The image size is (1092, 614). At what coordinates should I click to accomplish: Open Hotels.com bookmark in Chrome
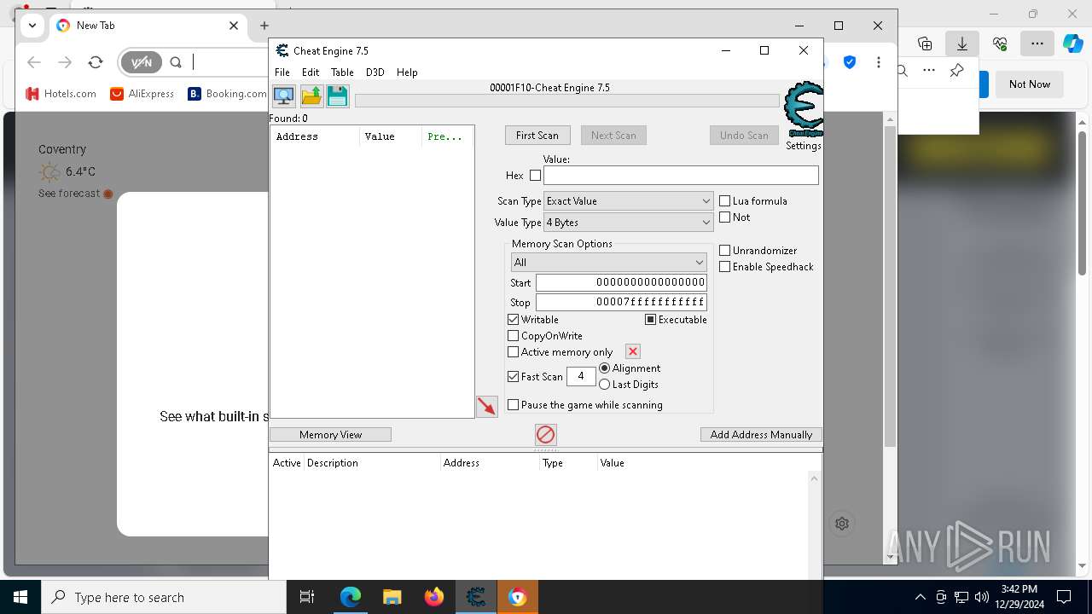pos(61,94)
